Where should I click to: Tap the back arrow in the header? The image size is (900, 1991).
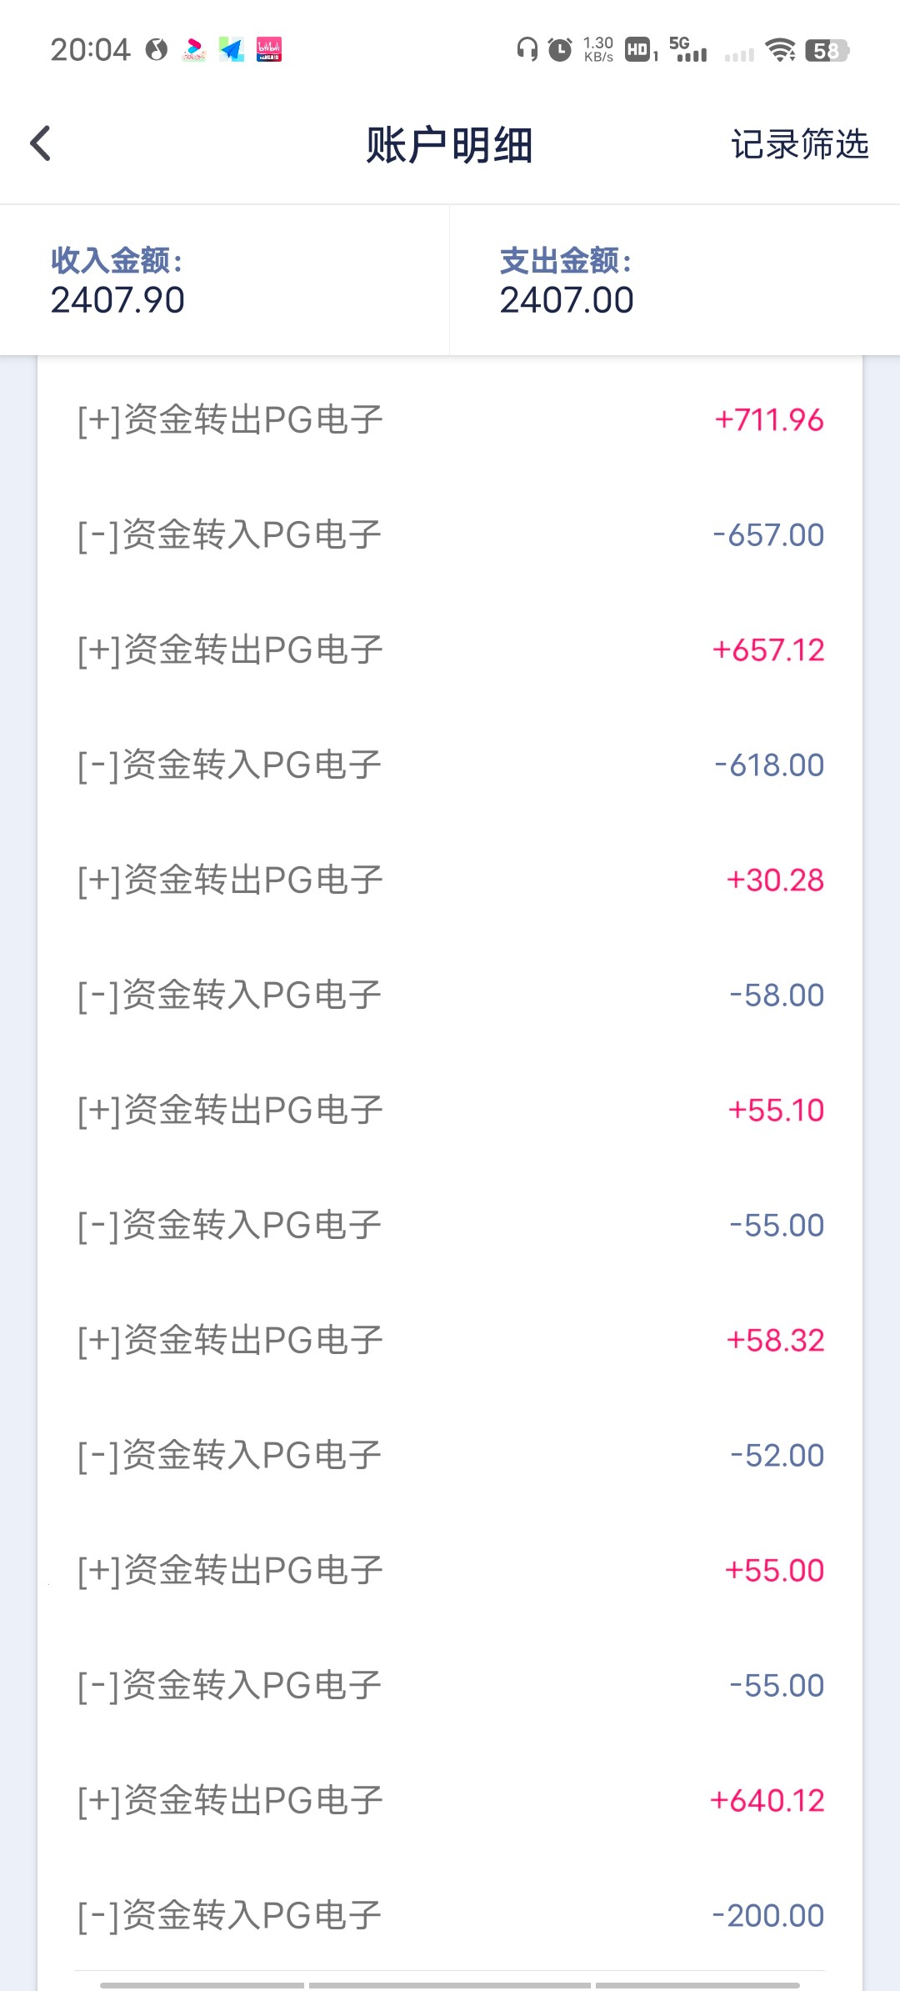point(41,143)
